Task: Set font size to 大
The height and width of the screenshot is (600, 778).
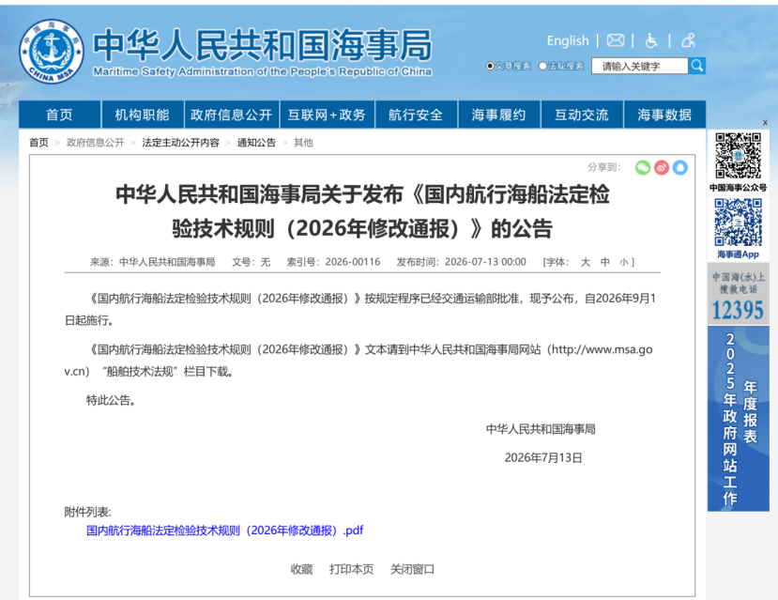Action: point(586,262)
